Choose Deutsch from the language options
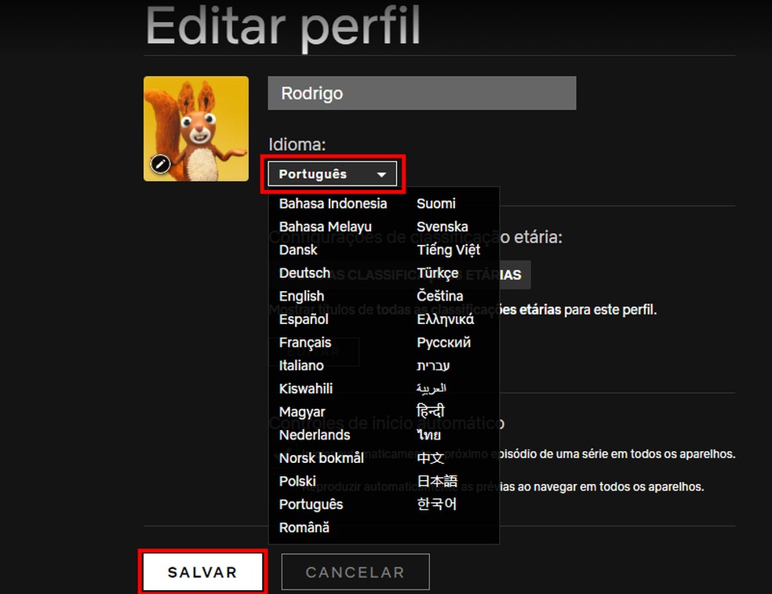 (304, 273)
